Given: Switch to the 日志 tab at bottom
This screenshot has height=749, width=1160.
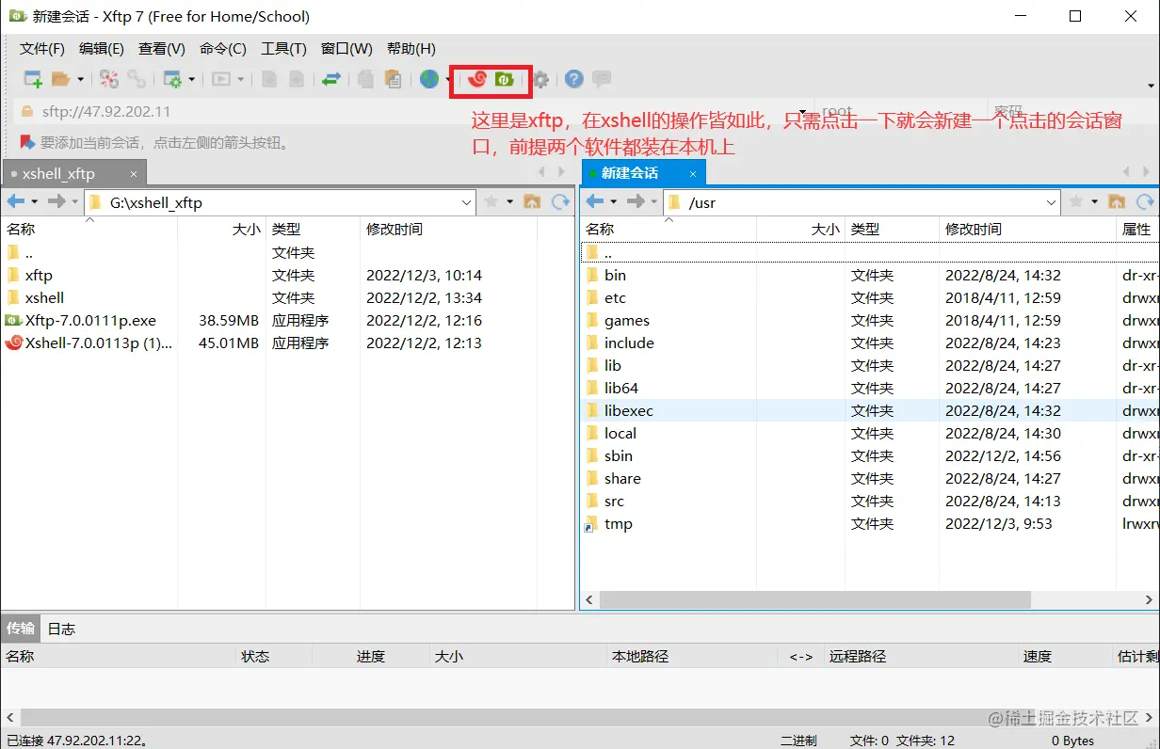Looking at the screenshot, I should click(60, 629).
